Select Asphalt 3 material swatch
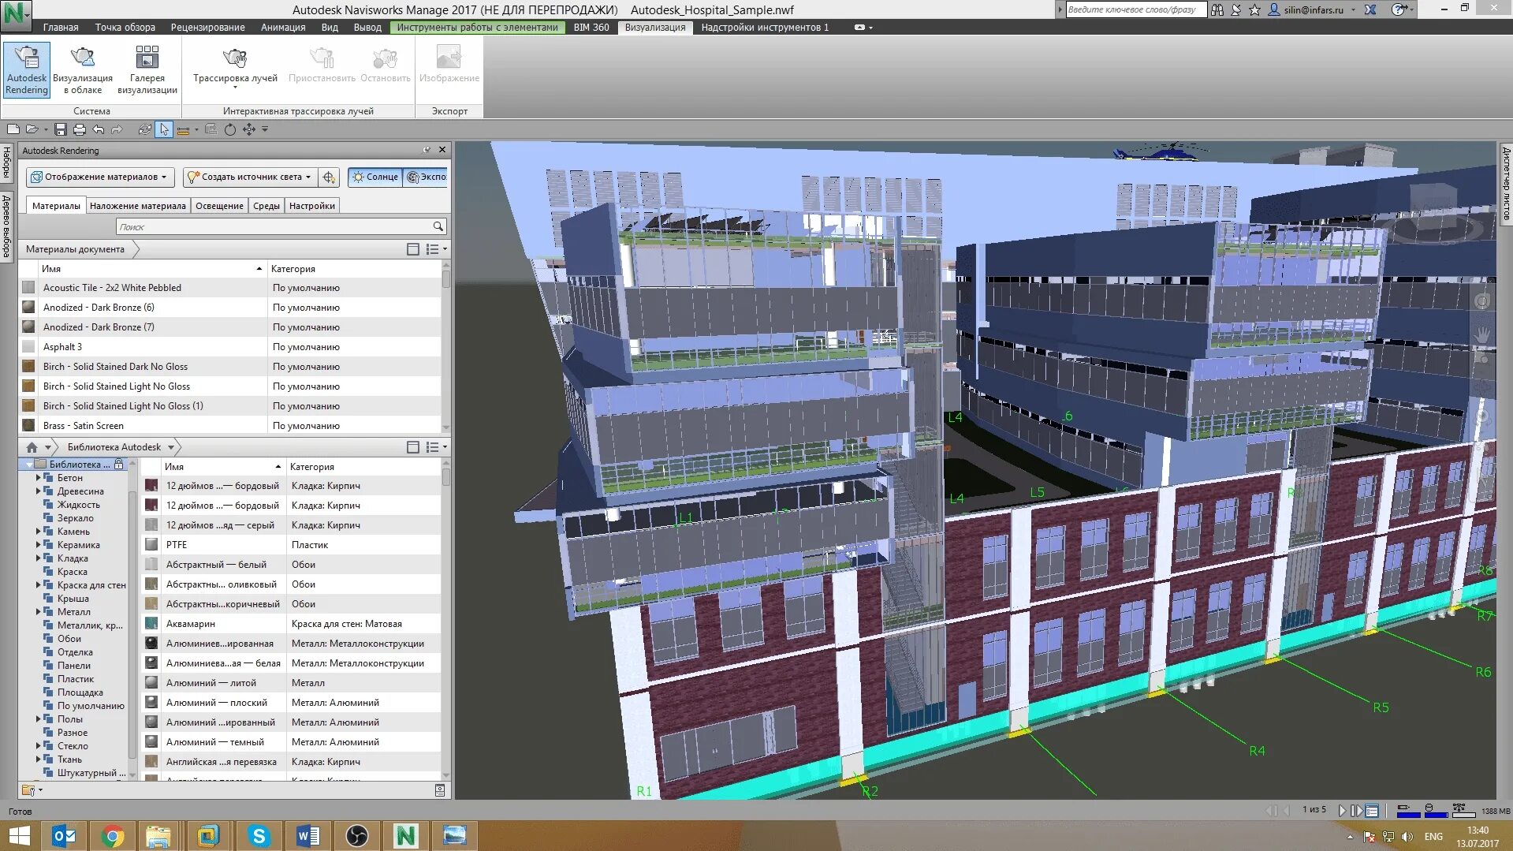The width and height of the screenshot is (1513, 851). (28, 347)
